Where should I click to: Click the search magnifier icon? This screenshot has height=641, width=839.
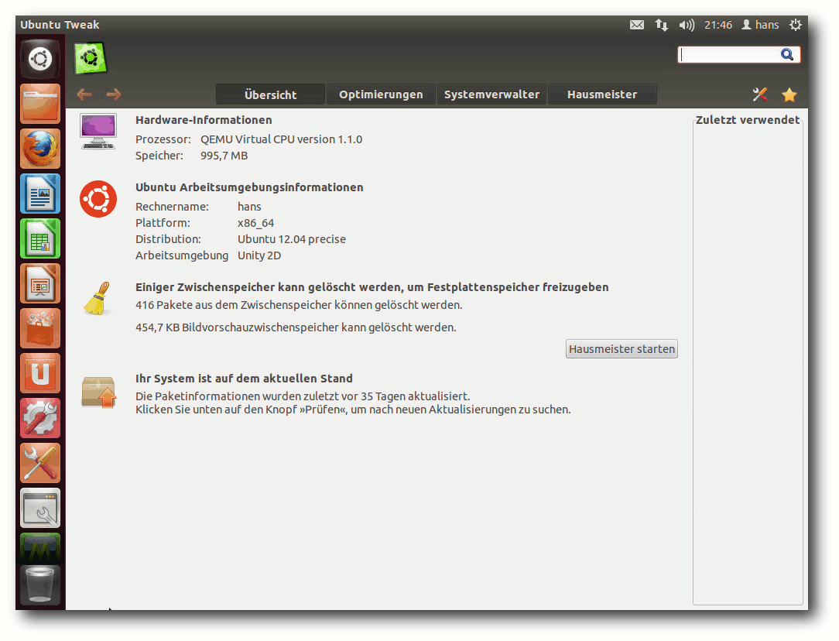pyautogui.click(x=786, y=54)
